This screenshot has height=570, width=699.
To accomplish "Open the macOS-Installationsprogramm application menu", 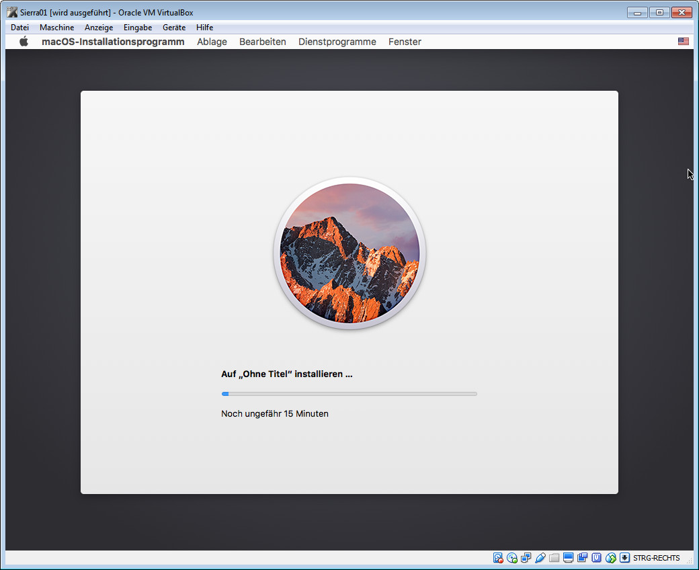I will 113,42.
